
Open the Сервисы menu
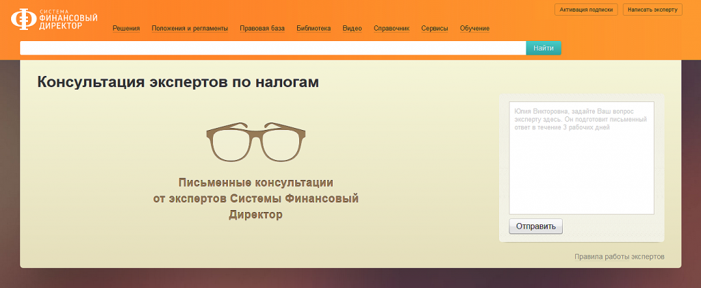435,29
